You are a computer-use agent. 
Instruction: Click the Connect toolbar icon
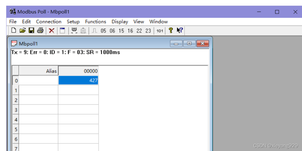coord(74,31)
